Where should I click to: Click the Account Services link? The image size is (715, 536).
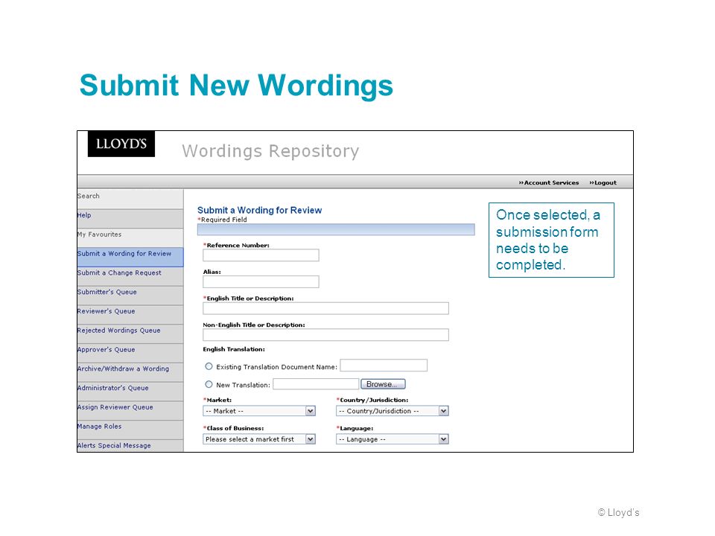click(549, 183)
